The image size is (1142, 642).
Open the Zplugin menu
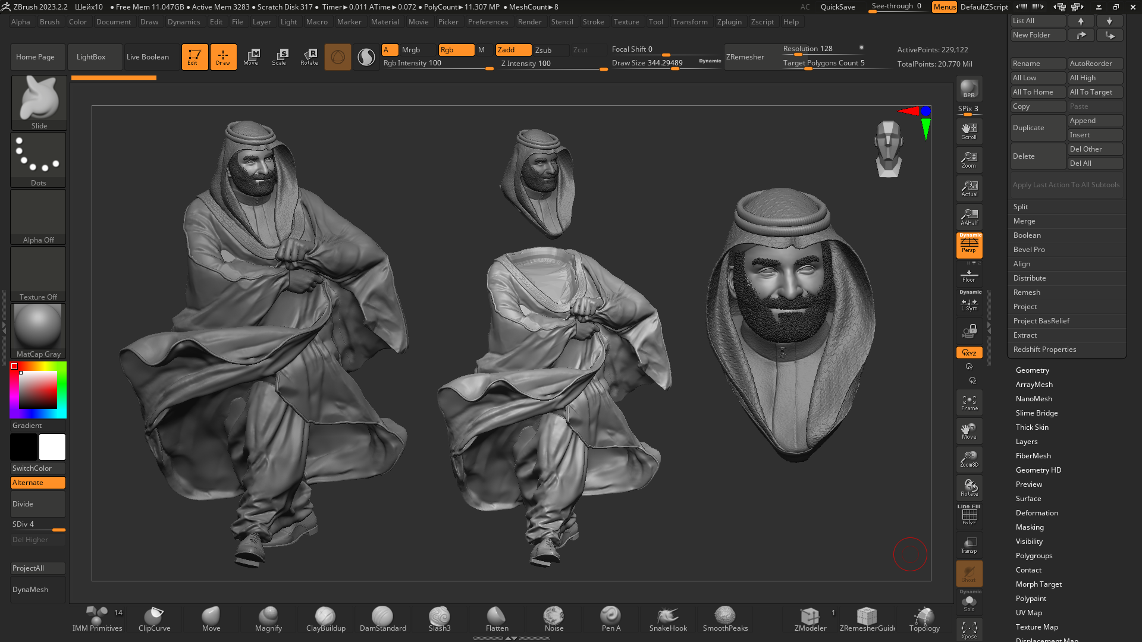[x=729, y=22]
